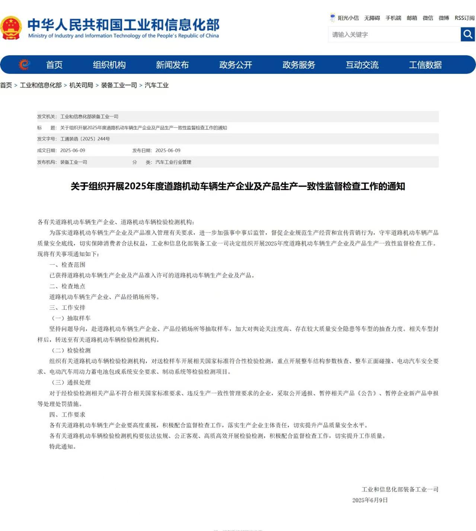476x531 pixels.
Task: Click the salutation line 各有关道路机动车辆生产企业
Action: pos(116,222)
